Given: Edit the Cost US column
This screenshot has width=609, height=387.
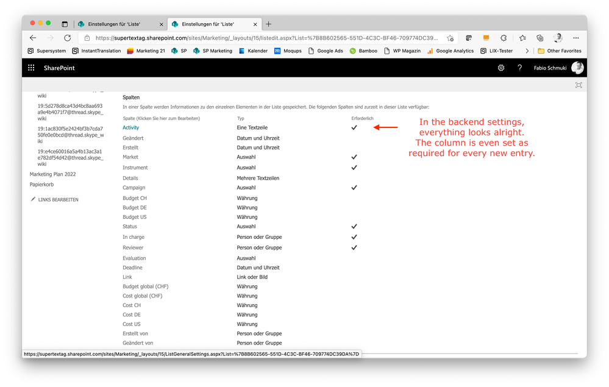Looking at the screenshot, I should tap(132, 324).
